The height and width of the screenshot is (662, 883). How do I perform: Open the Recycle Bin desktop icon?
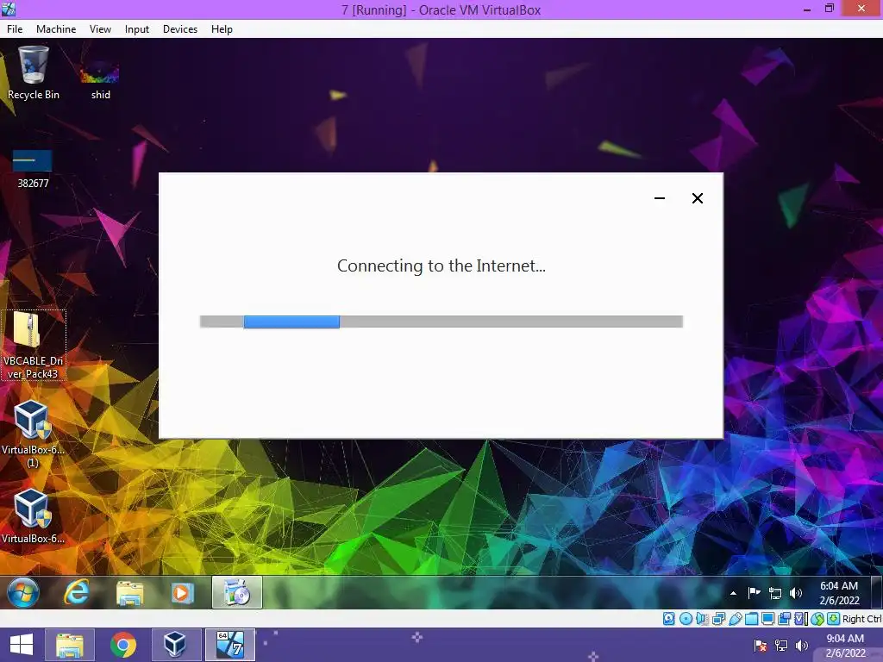(34, 73)
